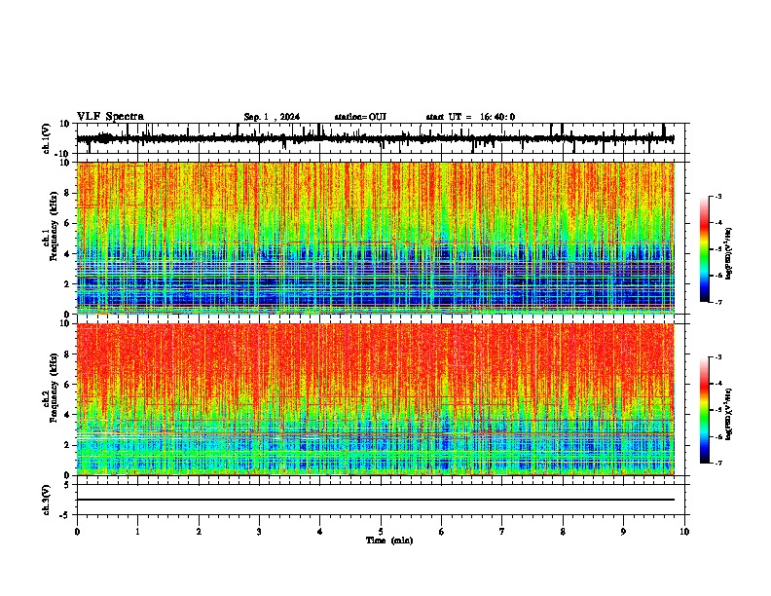Click the "2" tick on the time axis
771x596 pixels.
tap(199, 532)
